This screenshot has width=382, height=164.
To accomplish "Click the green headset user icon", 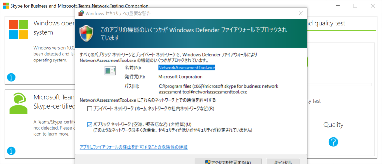I will (x=18, y=103).
